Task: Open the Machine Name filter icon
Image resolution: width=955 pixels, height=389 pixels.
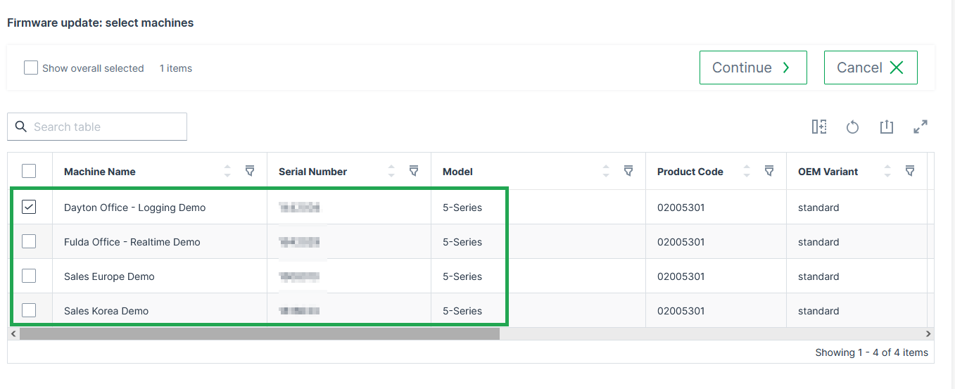Action: click(x=250, y=171)
